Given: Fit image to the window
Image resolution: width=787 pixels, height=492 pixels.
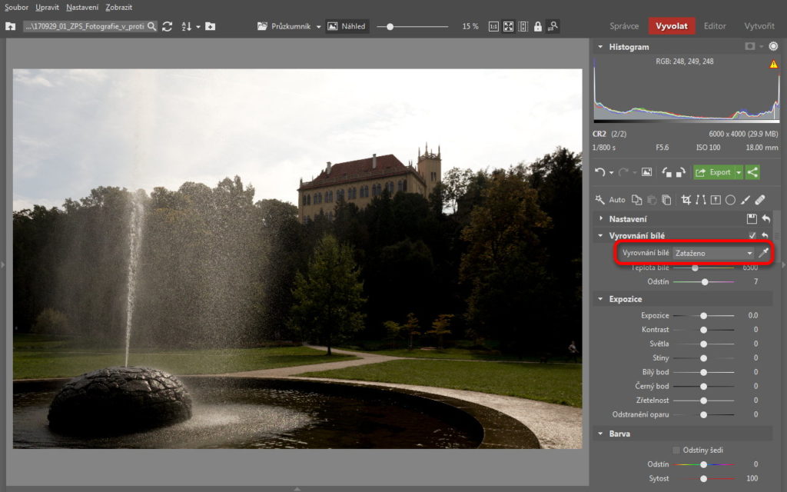Looking at the screenshot, I should click(509, 26).
